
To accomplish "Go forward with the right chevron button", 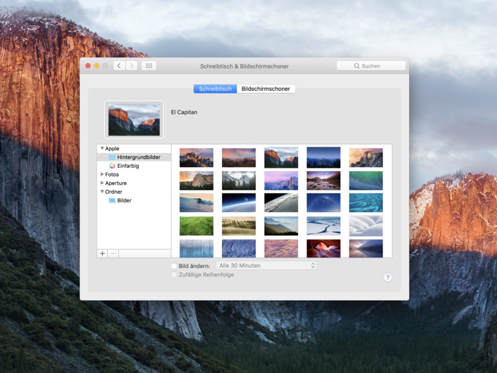I will click(x=132, y=66).
